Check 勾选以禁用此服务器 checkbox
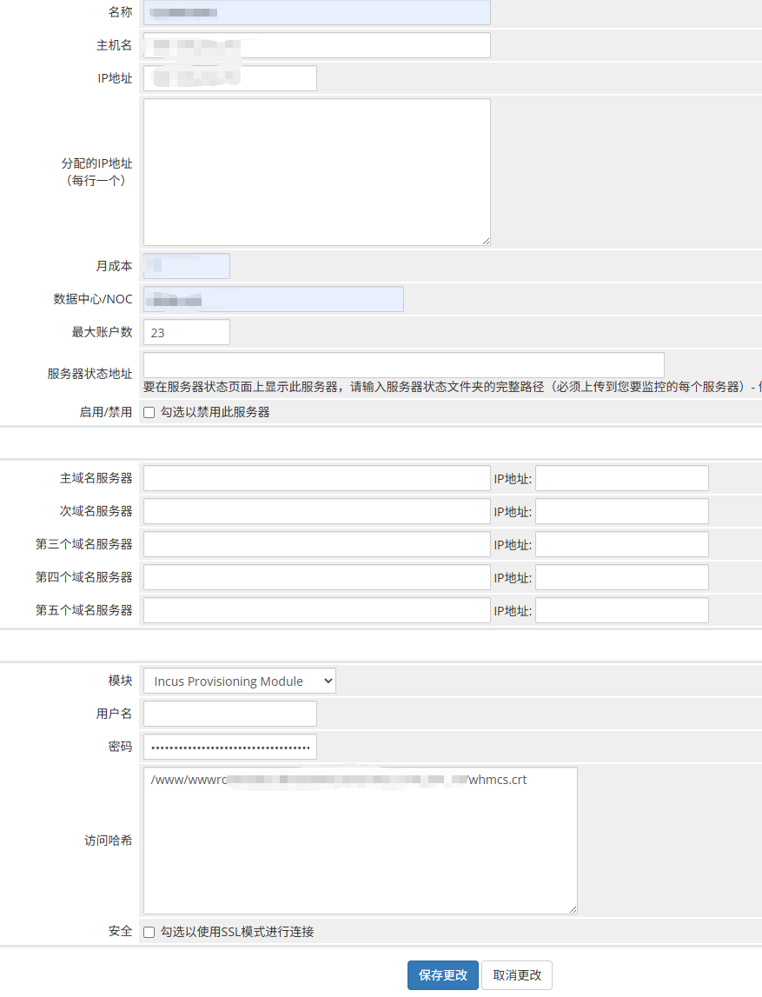Image resolution: width=762 pixels, height=997 pixels. tap(149, 413)
